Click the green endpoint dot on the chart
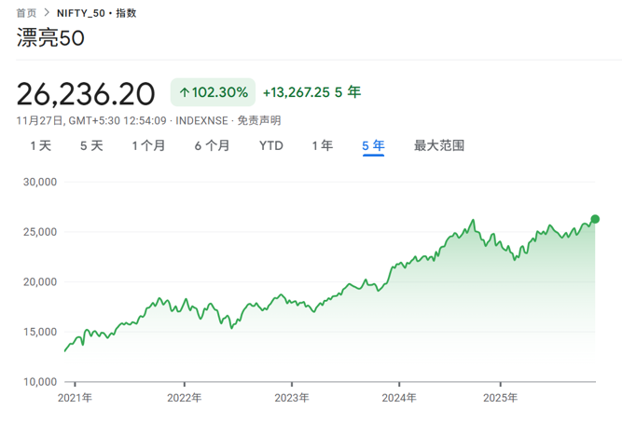The image size is (622, 423). coord(595,219)
